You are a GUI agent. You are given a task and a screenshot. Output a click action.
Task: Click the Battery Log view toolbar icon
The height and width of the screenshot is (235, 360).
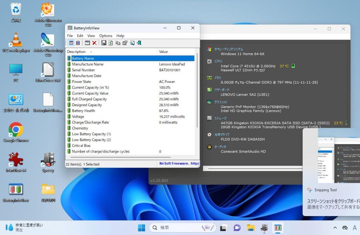coord(78,43)
